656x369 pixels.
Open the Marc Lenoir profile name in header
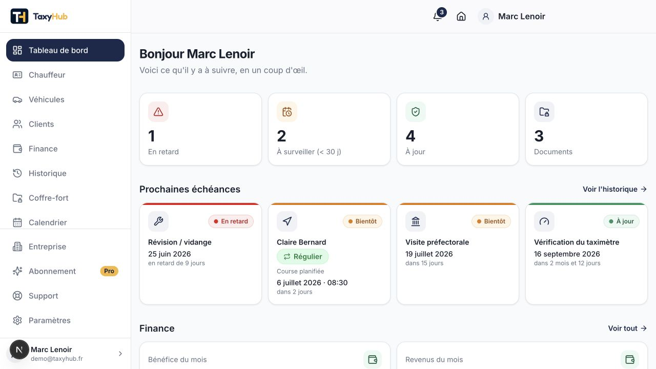[x=522, y=16]
